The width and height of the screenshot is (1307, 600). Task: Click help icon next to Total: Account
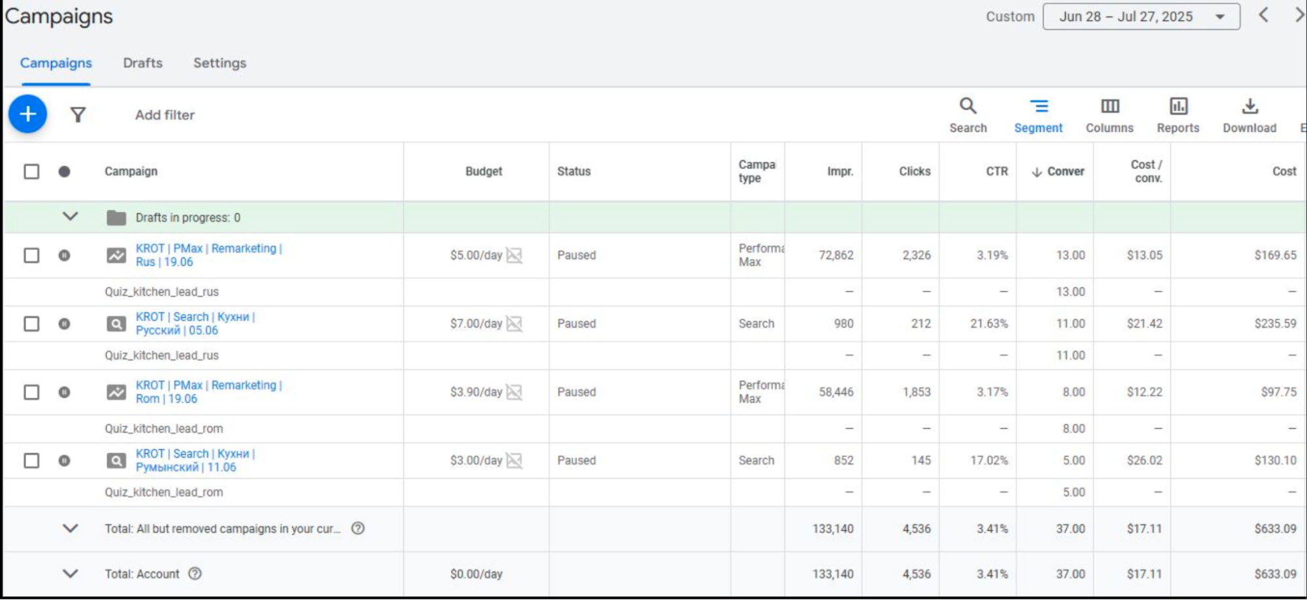[195, 573]
